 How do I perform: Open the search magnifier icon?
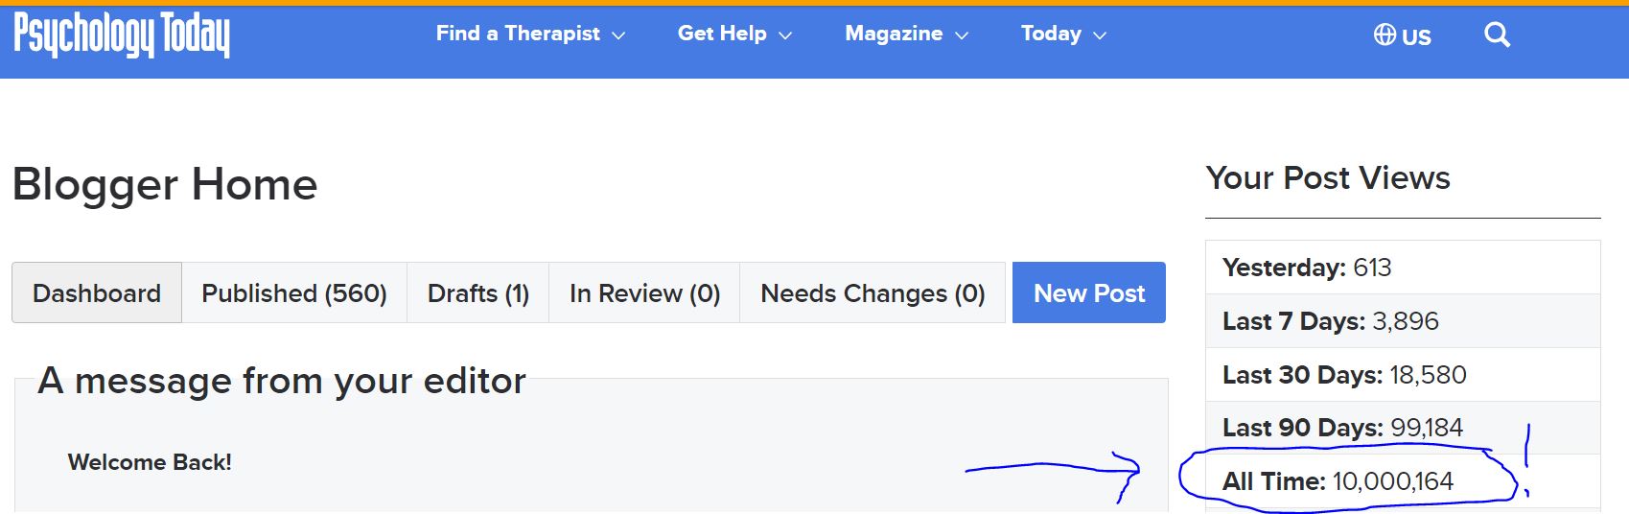tap(1497, 35)
